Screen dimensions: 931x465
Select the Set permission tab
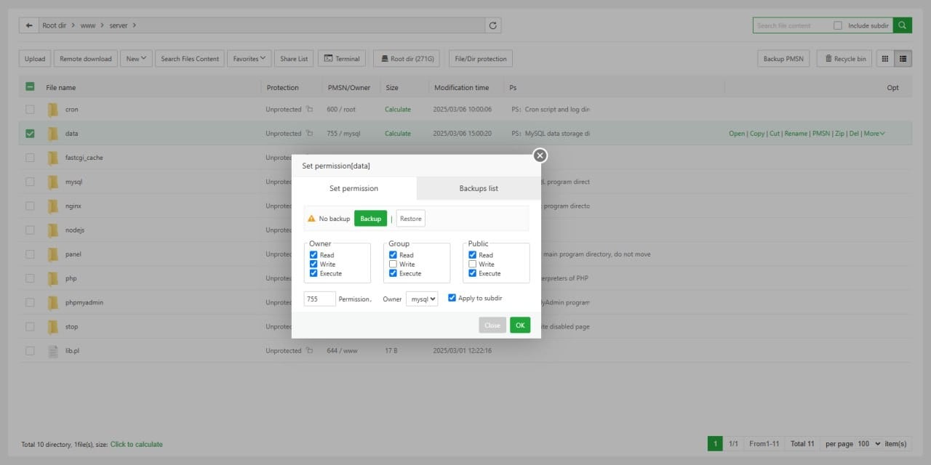pos(353,188)
